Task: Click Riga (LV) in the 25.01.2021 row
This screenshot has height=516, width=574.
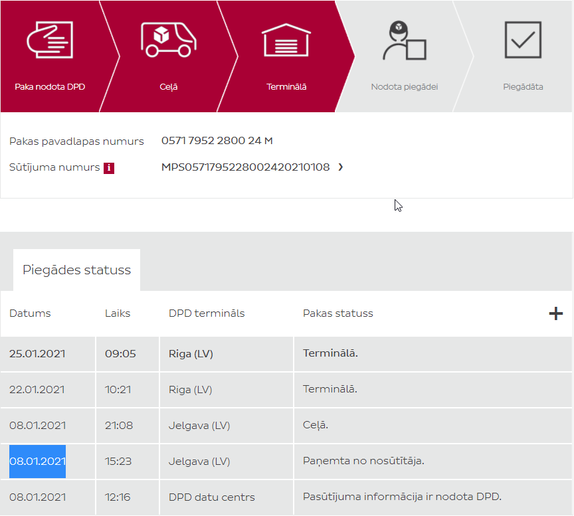Action: [x=191, y=354]
